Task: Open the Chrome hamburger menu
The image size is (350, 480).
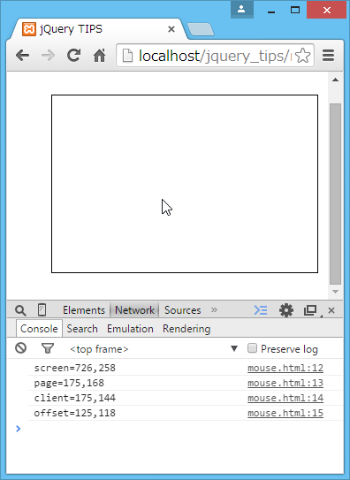Action: click(x=328, y=56)
